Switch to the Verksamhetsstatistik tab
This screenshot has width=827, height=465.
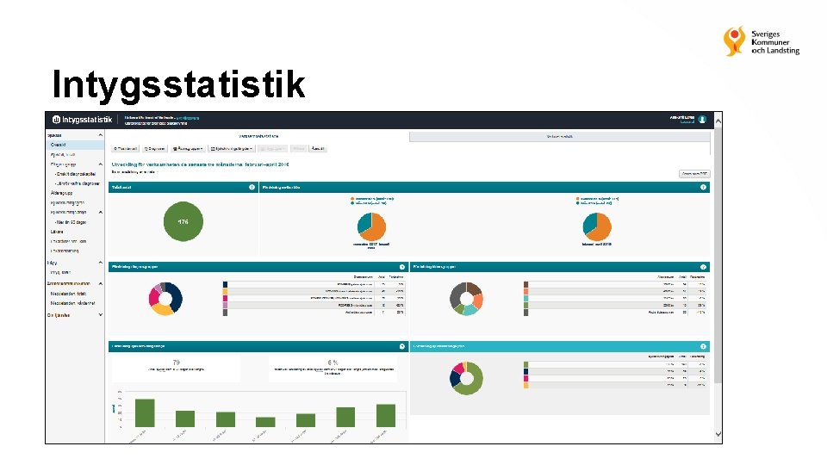[258, 137]
